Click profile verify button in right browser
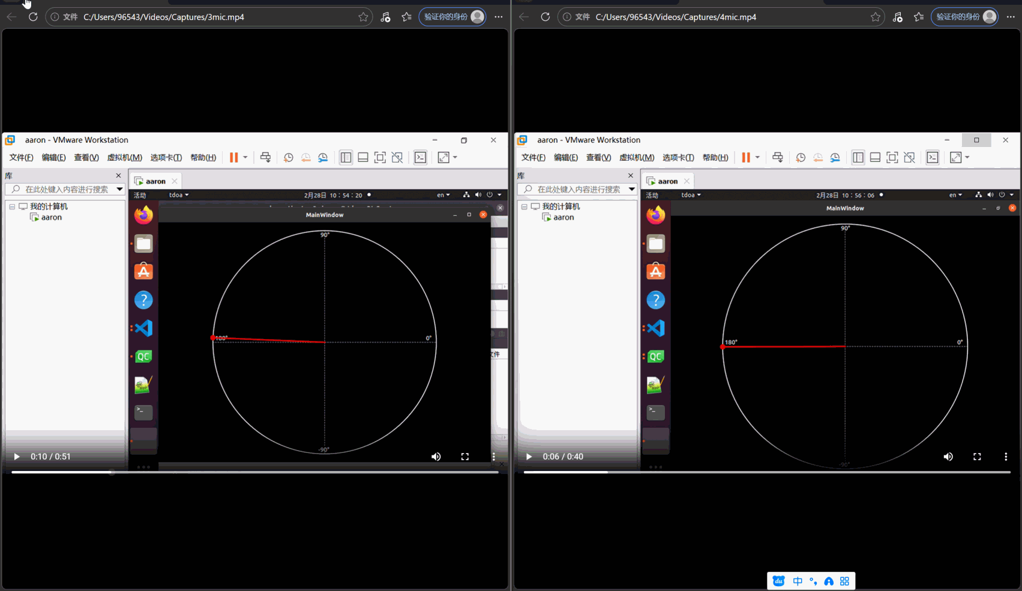Image resolution: width=1022 pixels, height=591 pixels. 964,17
